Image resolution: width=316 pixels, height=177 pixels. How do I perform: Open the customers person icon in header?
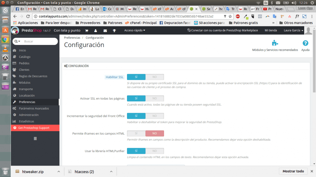(96, 31)
